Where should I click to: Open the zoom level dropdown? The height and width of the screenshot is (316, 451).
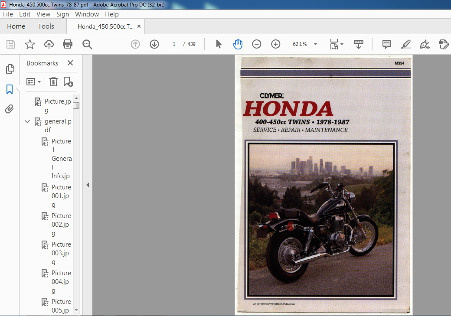[316, 44]
